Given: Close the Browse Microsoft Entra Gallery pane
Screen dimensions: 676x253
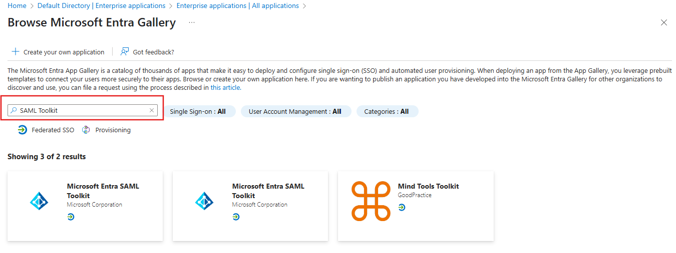Looking at the screenshot, I should click(664, 22).
